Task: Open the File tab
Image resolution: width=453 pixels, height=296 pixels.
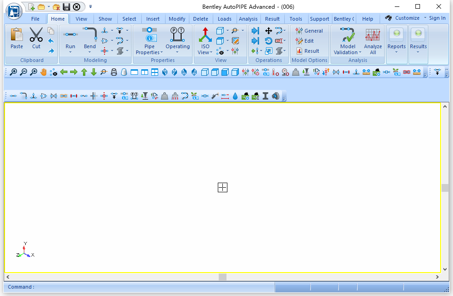Action: (x=35, y=19)
